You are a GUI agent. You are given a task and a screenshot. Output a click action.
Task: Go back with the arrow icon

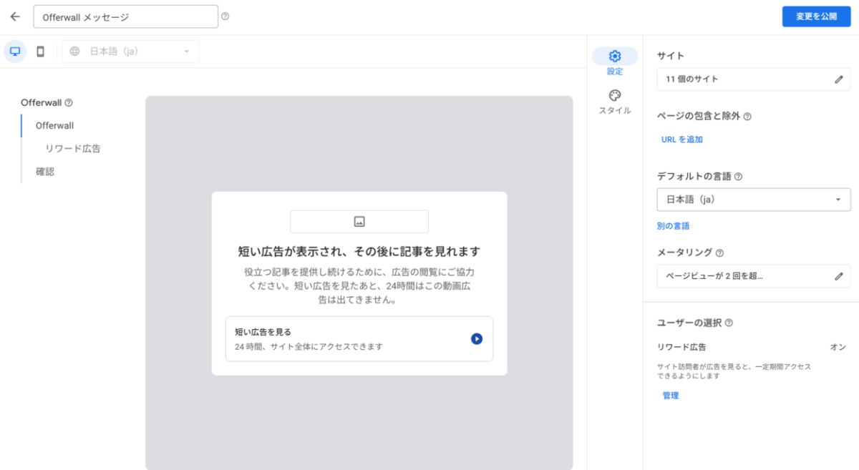click(x=15, y=16)
